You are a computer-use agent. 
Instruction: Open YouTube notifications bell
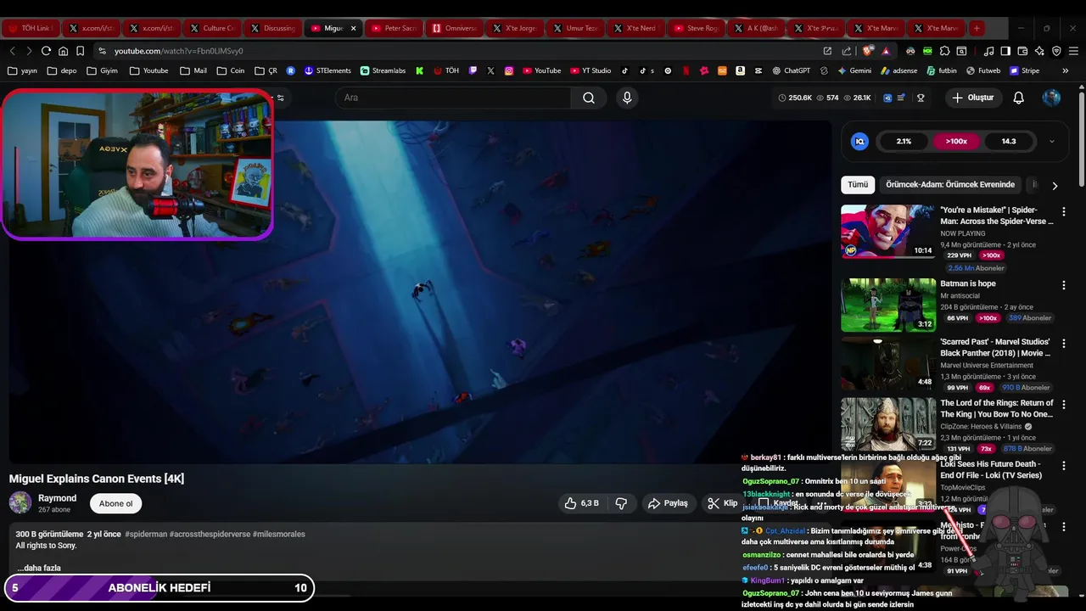(1019, 98)
